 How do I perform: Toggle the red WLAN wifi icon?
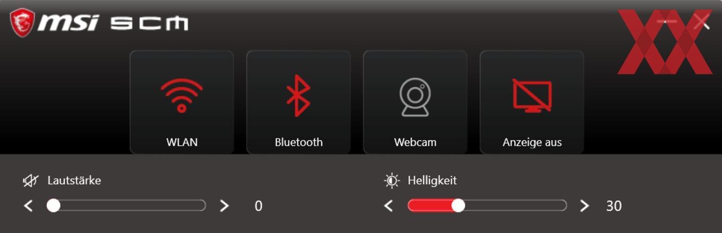(x=182, y=96)
